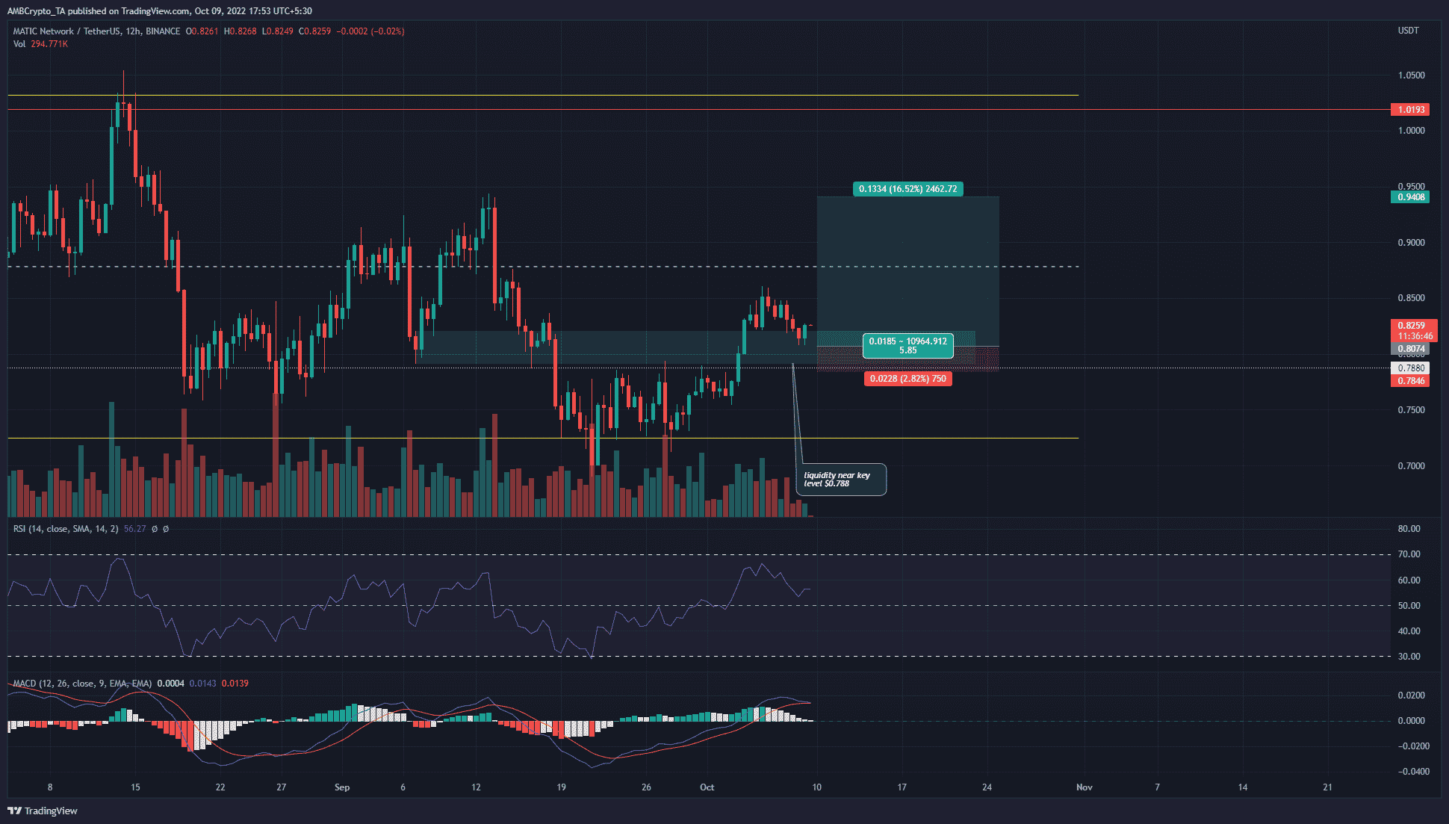Click the Oct label on time axis
The width and height of the screenshot is (1449, 824).
[x=707, y=787]
